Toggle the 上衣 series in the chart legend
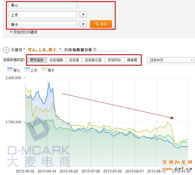195x175 pixels. [31, 70]
